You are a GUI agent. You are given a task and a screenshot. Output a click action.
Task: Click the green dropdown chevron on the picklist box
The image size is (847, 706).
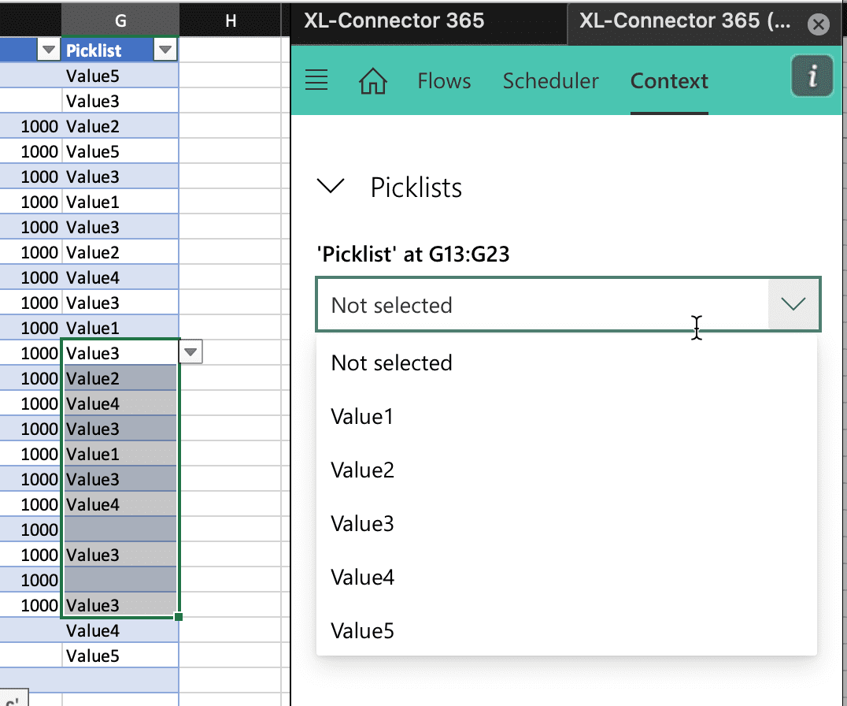(793, 303)
